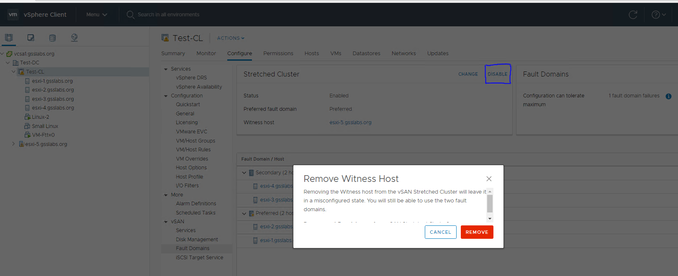Open the Menu dropdown in header
This screenshot has height=276, width=678.
[x=96, y=15]
